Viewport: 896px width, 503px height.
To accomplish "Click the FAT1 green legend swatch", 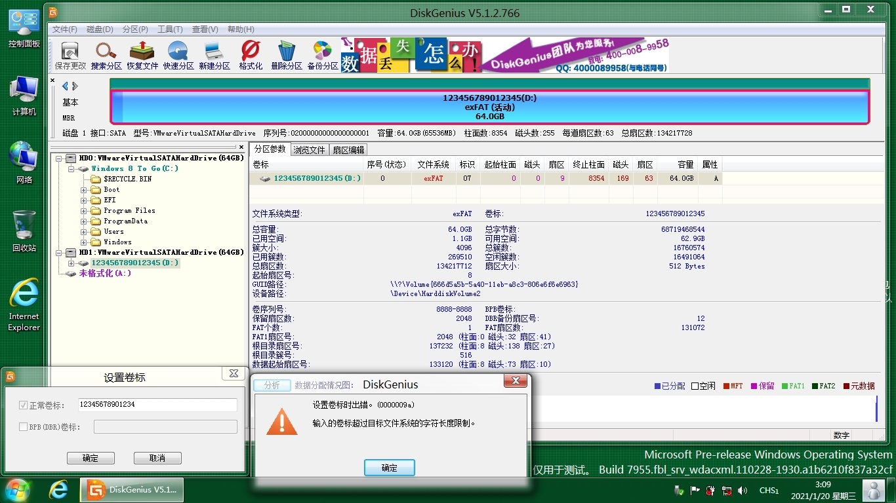I will (784, 386).
